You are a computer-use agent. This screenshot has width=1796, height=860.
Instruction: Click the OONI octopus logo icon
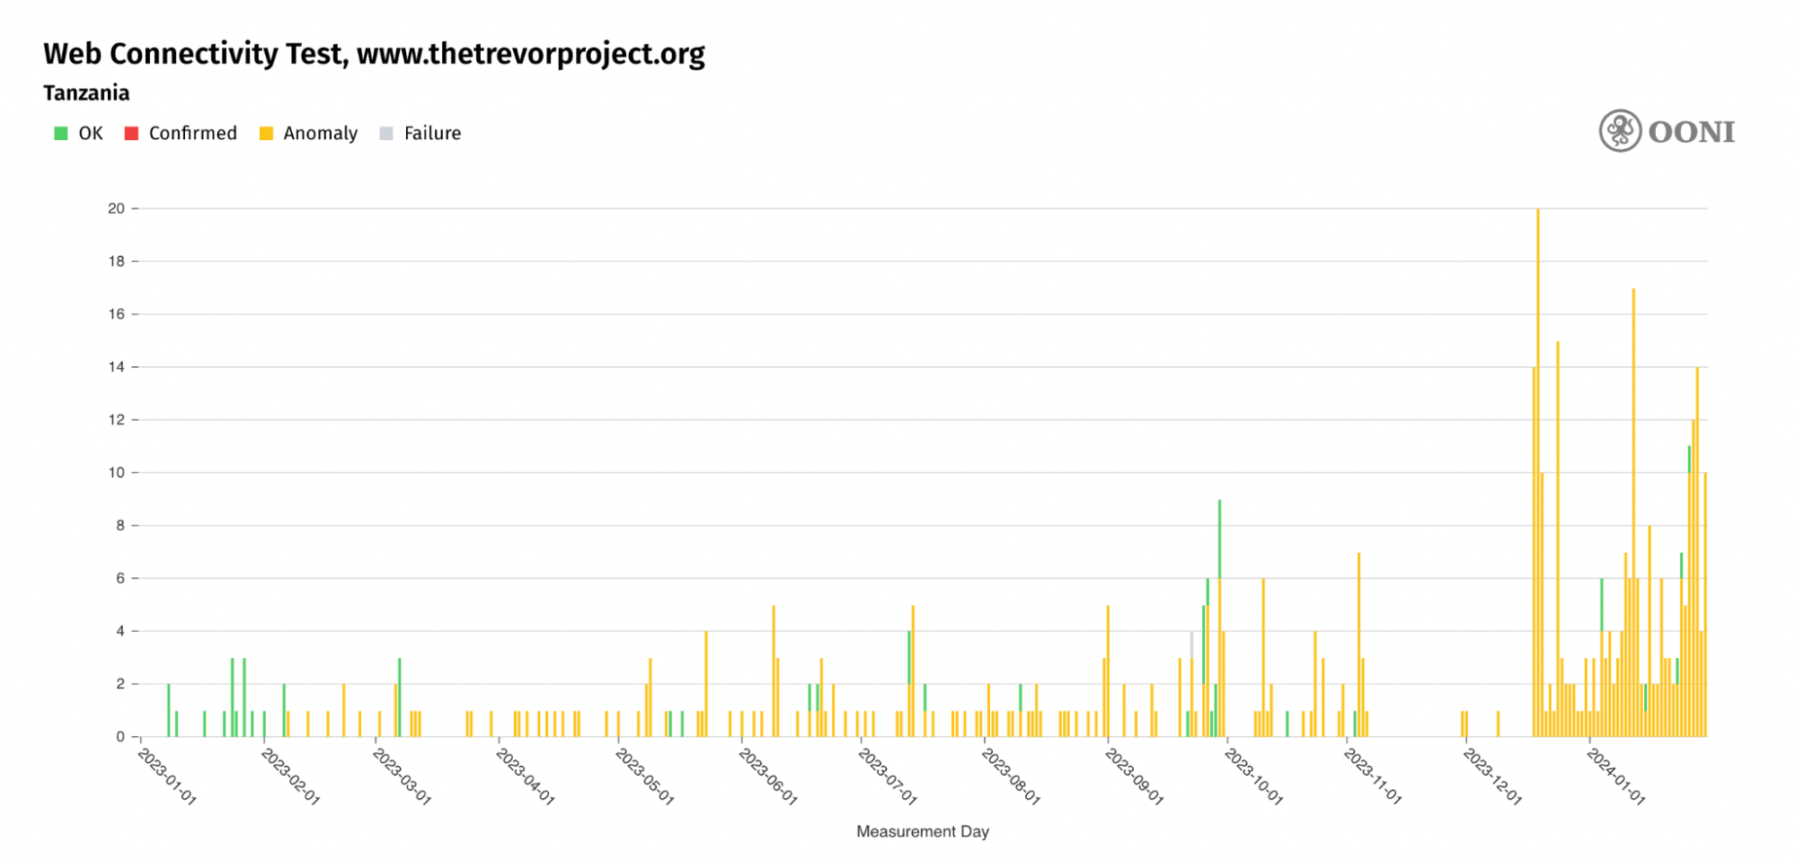pyautogui.click(x=1620, y=131)
